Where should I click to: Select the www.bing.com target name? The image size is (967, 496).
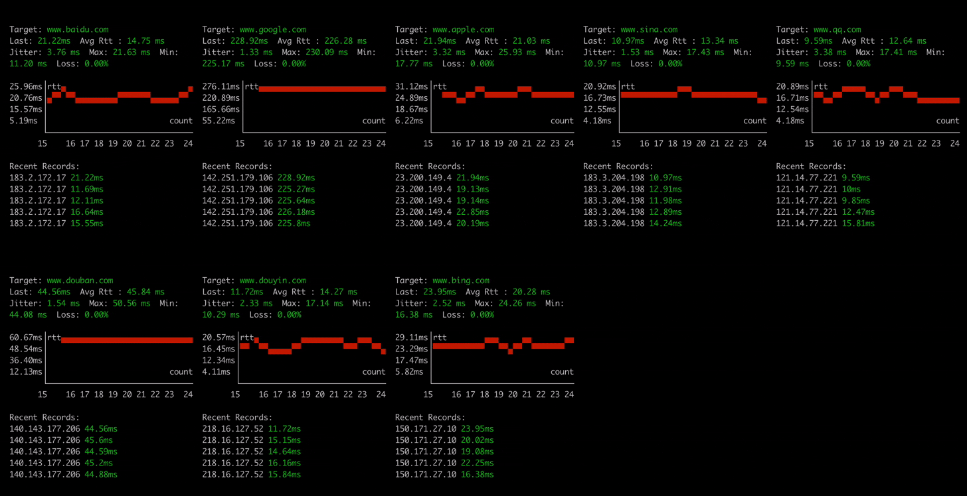[x=461, y=280]
